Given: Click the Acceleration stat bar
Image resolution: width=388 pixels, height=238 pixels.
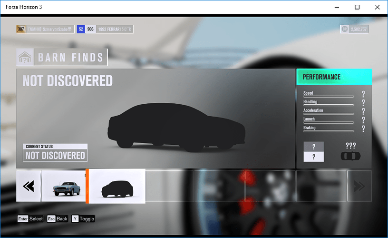Looking at the screenshot, I should pyautogui.click(x=329, y=114).
